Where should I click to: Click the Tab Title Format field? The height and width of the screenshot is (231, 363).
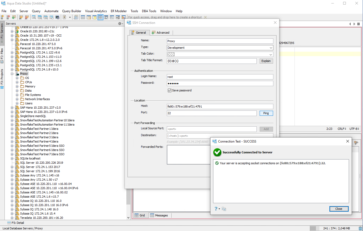click(212, 61)
